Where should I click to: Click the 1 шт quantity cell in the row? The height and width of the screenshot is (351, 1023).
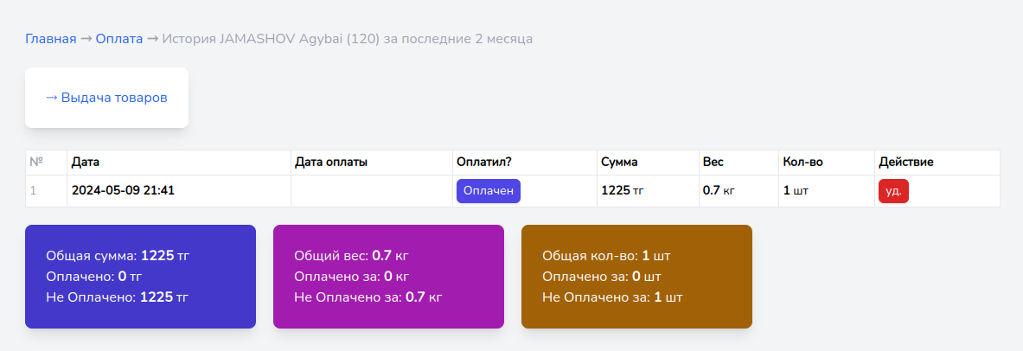click(x=796, y=191)
